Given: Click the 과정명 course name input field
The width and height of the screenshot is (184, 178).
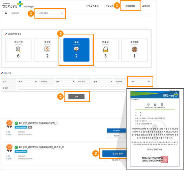Looking at the screenshot, I should (x=72, y=88).
